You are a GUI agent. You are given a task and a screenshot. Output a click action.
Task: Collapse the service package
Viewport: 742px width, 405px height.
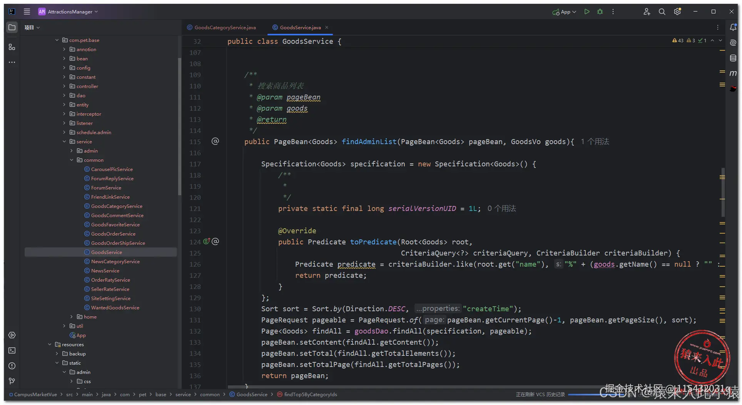(64, 141)
